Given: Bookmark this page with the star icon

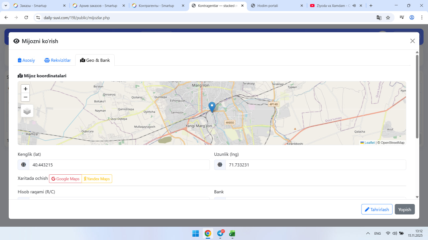Looking at the screenshot, I should pos(388,18).
